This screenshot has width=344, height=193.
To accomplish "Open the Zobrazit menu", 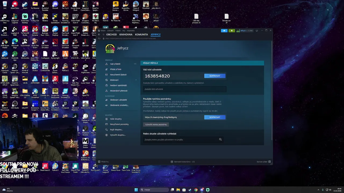I will [110, 31].
